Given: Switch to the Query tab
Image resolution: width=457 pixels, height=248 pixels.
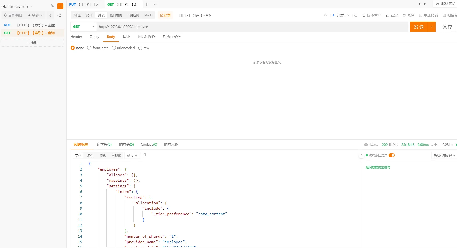Looking at the screenshot, I should pyautogui.click(x=94, y=37).
